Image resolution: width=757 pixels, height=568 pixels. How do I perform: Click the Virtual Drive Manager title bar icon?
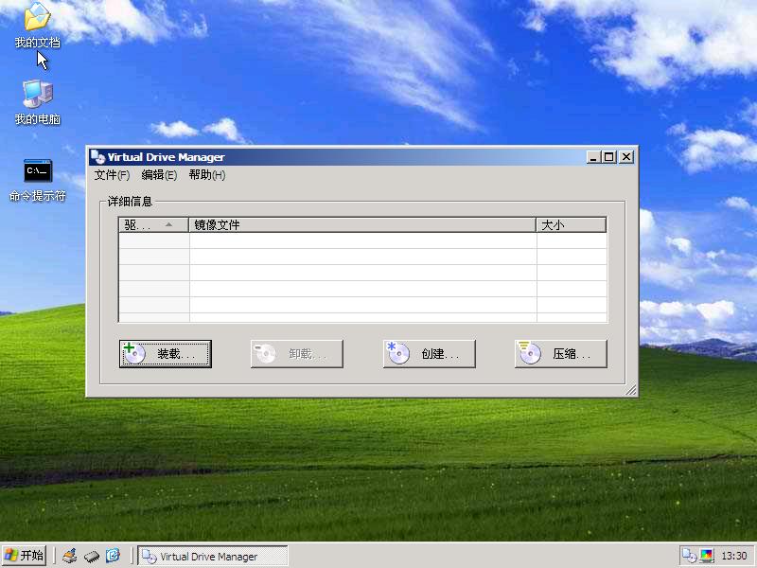coord(98,156)
